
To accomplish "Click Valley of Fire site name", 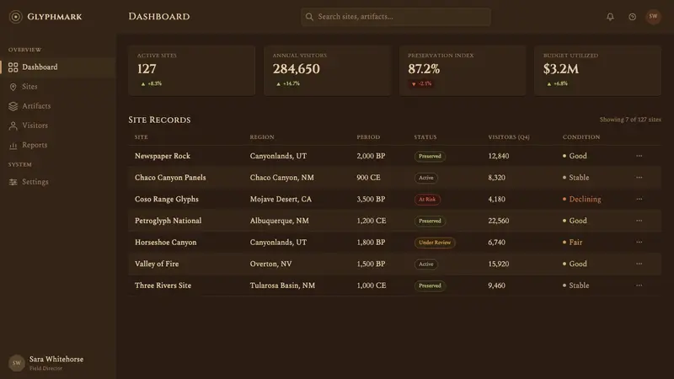I will (157, 264).
